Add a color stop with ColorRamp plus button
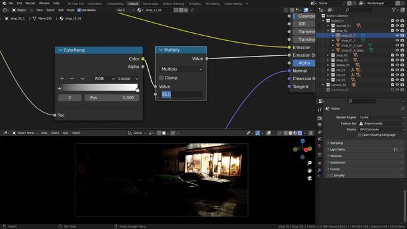The height and width of the screenshot is (229, 407). click(62, 78)
